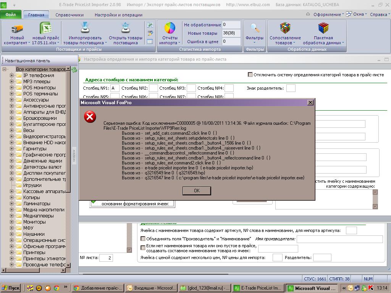Close the Microsoft Visual FoxPro dialog
The width and height of the screenshot is (391, 293).
[310, 102]
